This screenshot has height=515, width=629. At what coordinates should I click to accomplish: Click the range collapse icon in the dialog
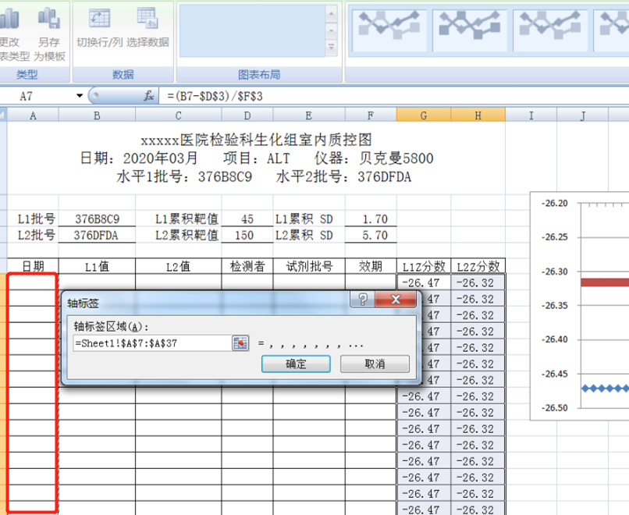(x=240, y=344)
